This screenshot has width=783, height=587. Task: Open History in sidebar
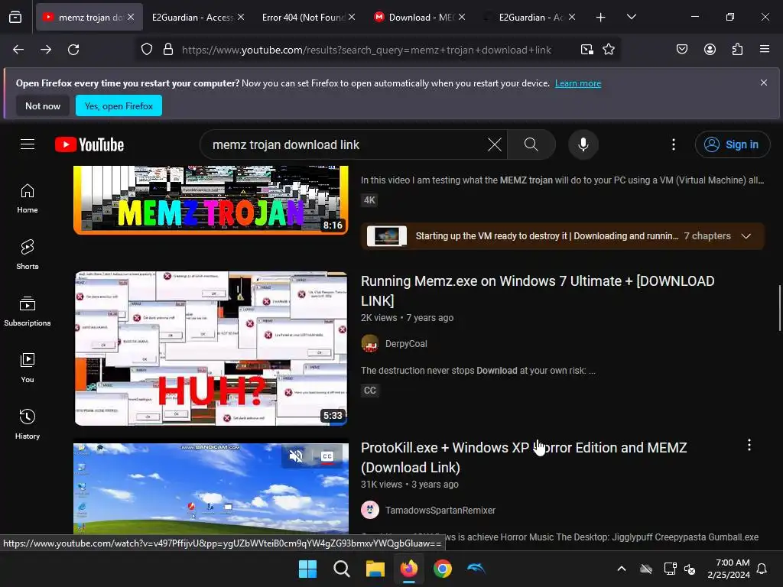28,424
